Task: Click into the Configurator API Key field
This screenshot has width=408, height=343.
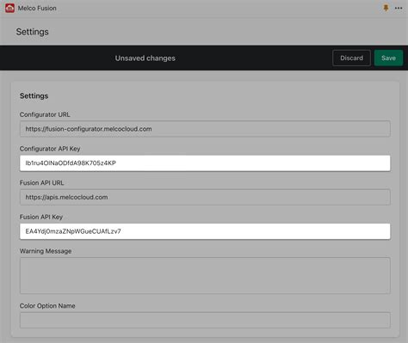Action: click(x=205, y=163)
